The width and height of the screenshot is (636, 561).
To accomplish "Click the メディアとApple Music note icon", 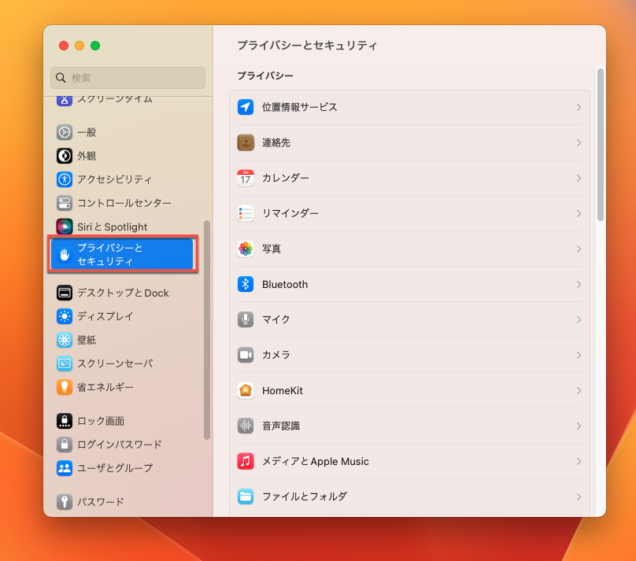I will pos(246,461).
